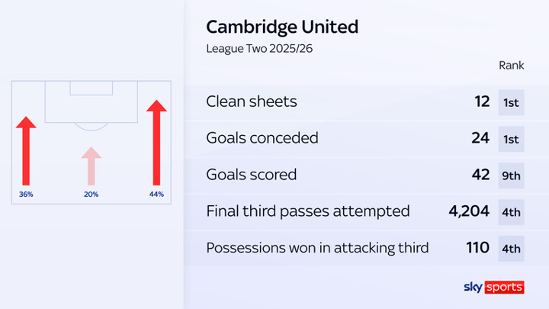Click the Clean sheets 1st rank badge
549x309 pixels.
[x=511, y=103]
